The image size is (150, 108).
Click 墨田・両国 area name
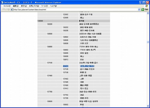[x=84, y=85]
